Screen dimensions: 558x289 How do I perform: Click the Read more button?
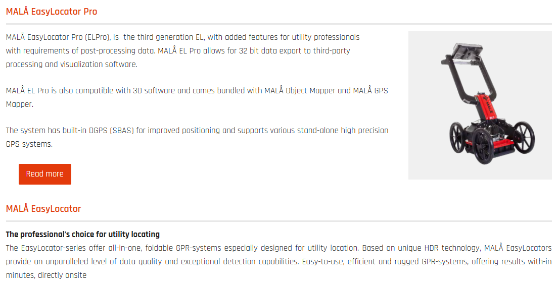tap(45, 174)
